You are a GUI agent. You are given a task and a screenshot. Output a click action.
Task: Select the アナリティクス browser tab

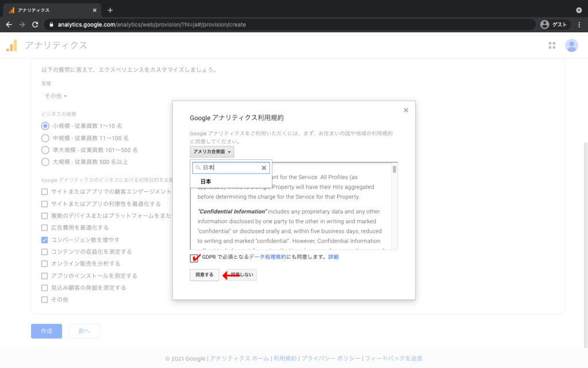(x=52, y=10)
